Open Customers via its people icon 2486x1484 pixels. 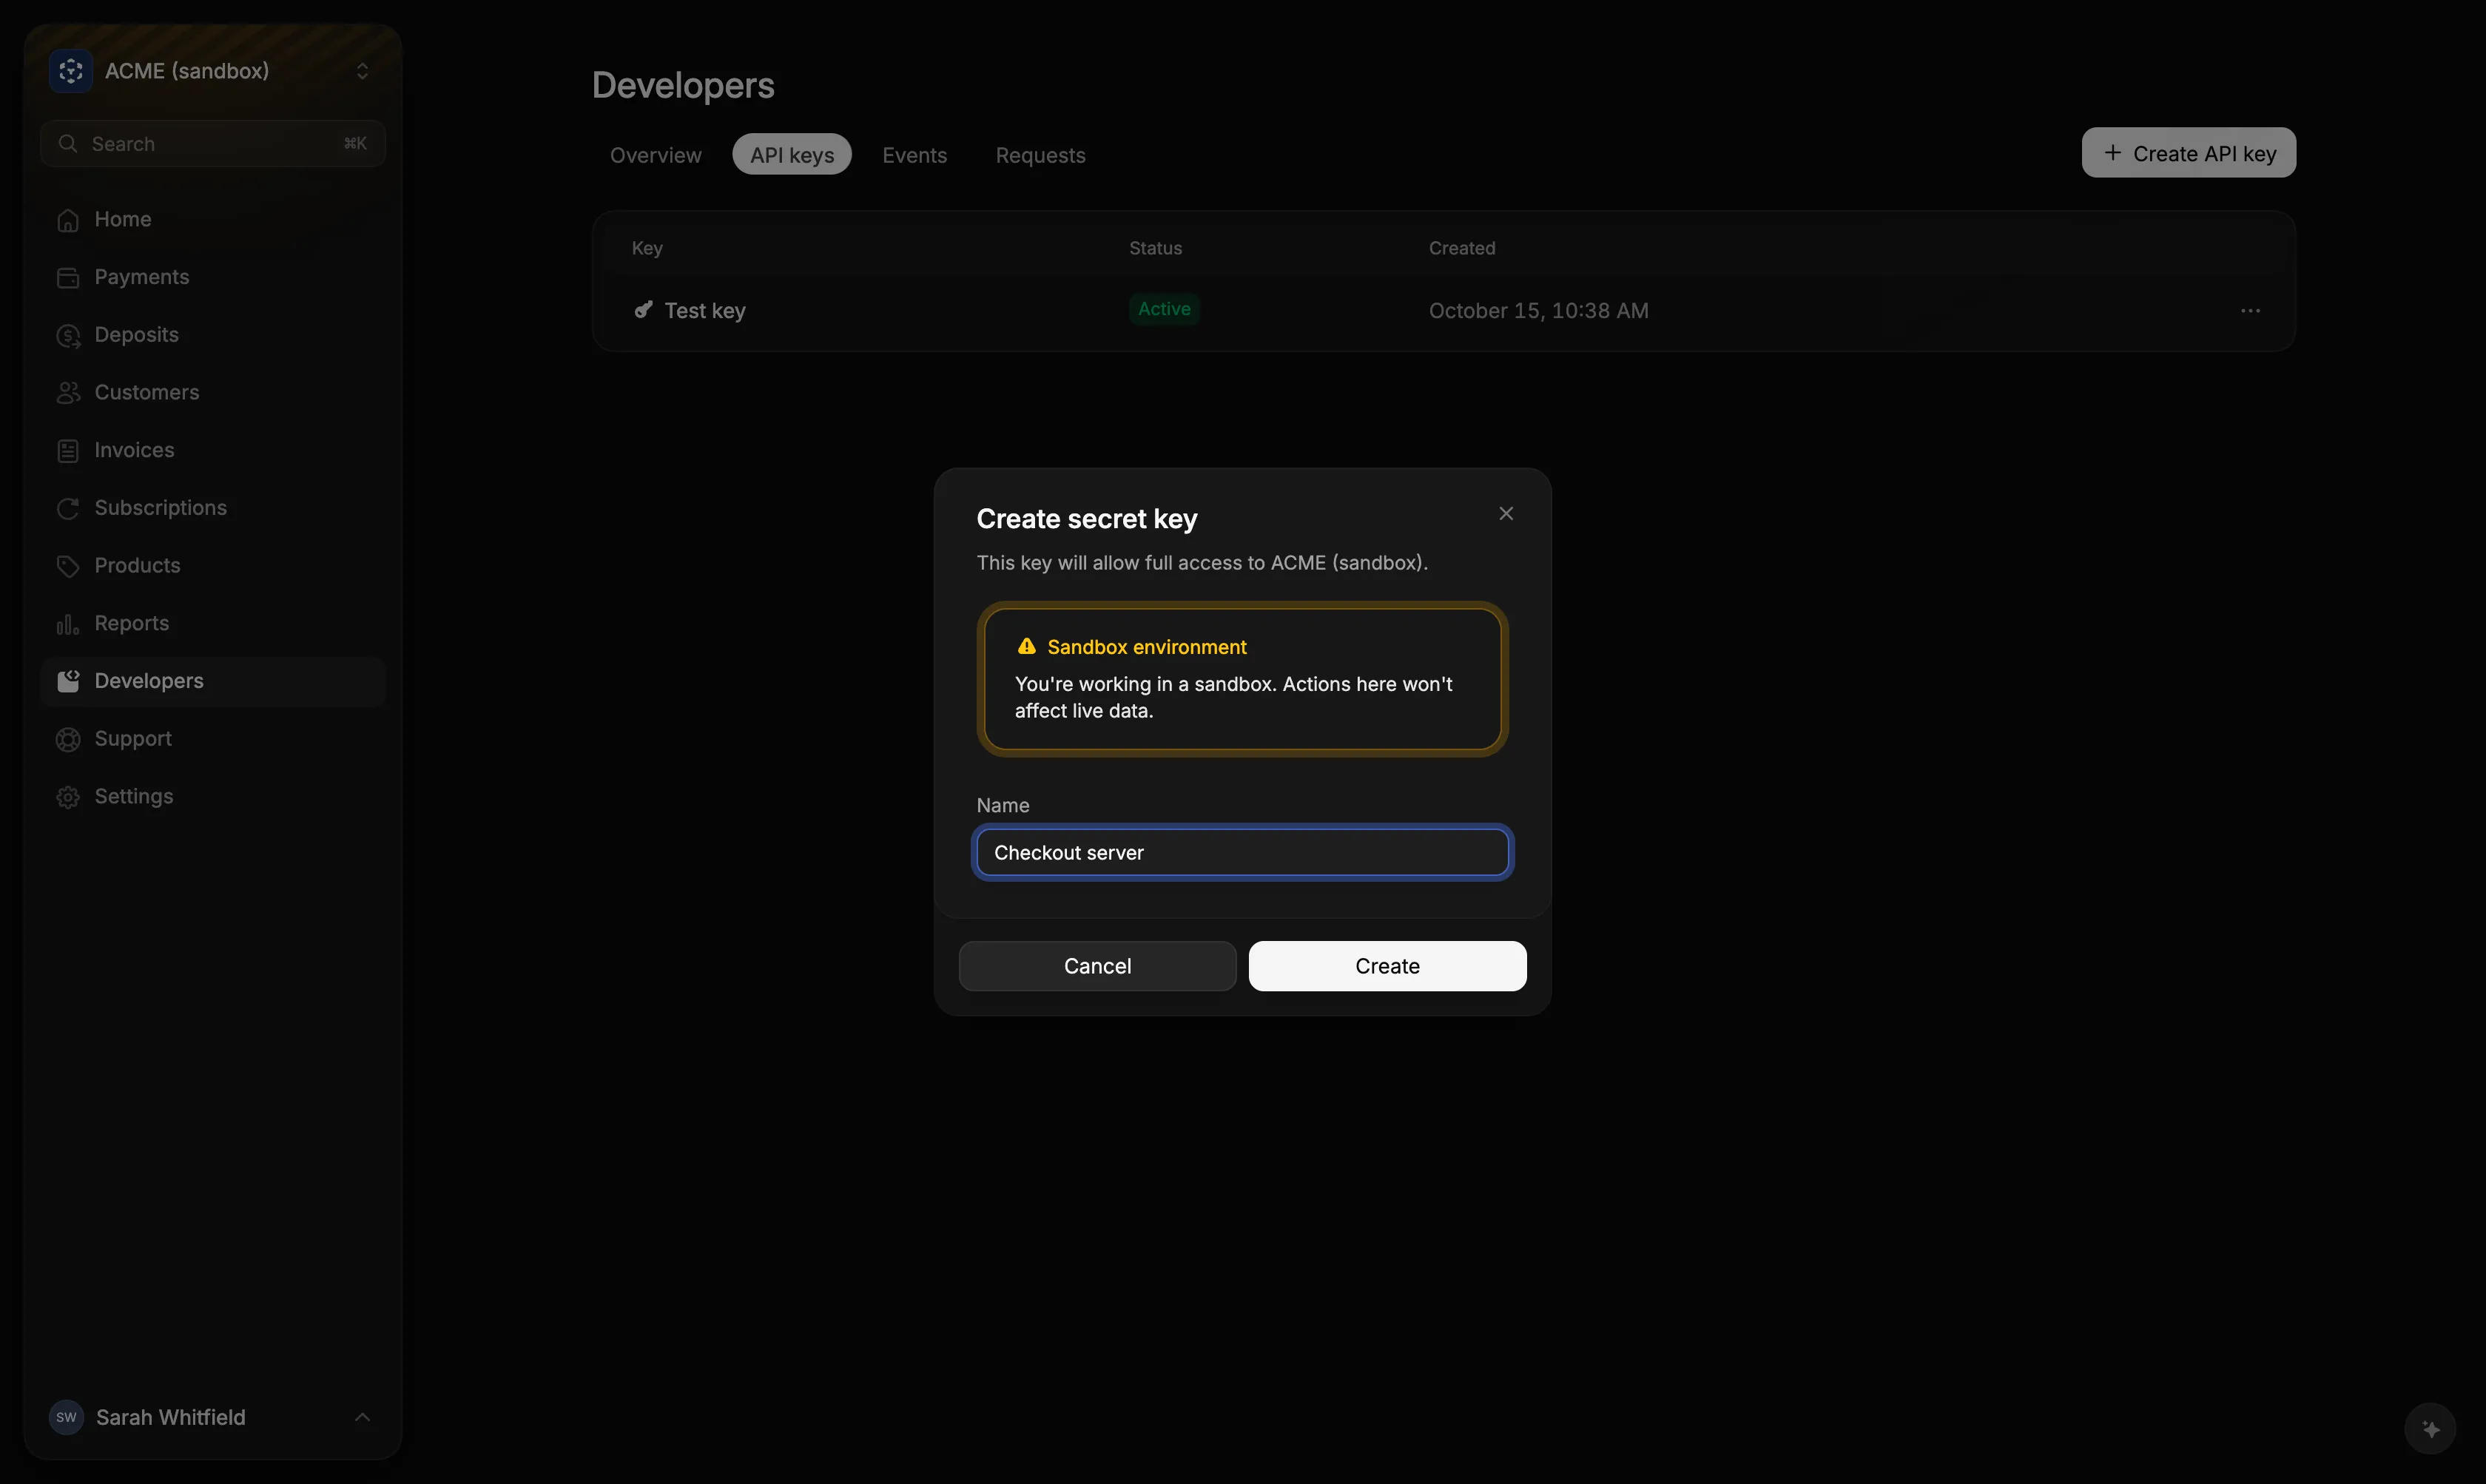coord(68,393)
